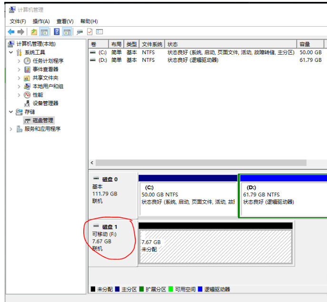The image size is (327, 302).
Task: Click the list view settings toolbar icon
Action: pos(99,32)
